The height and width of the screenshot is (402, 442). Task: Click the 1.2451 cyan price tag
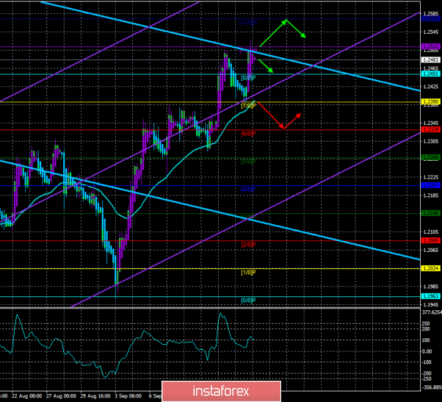coord(430,74)
